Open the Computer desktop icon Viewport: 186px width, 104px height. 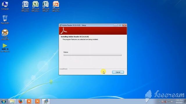tap(5, 5)
